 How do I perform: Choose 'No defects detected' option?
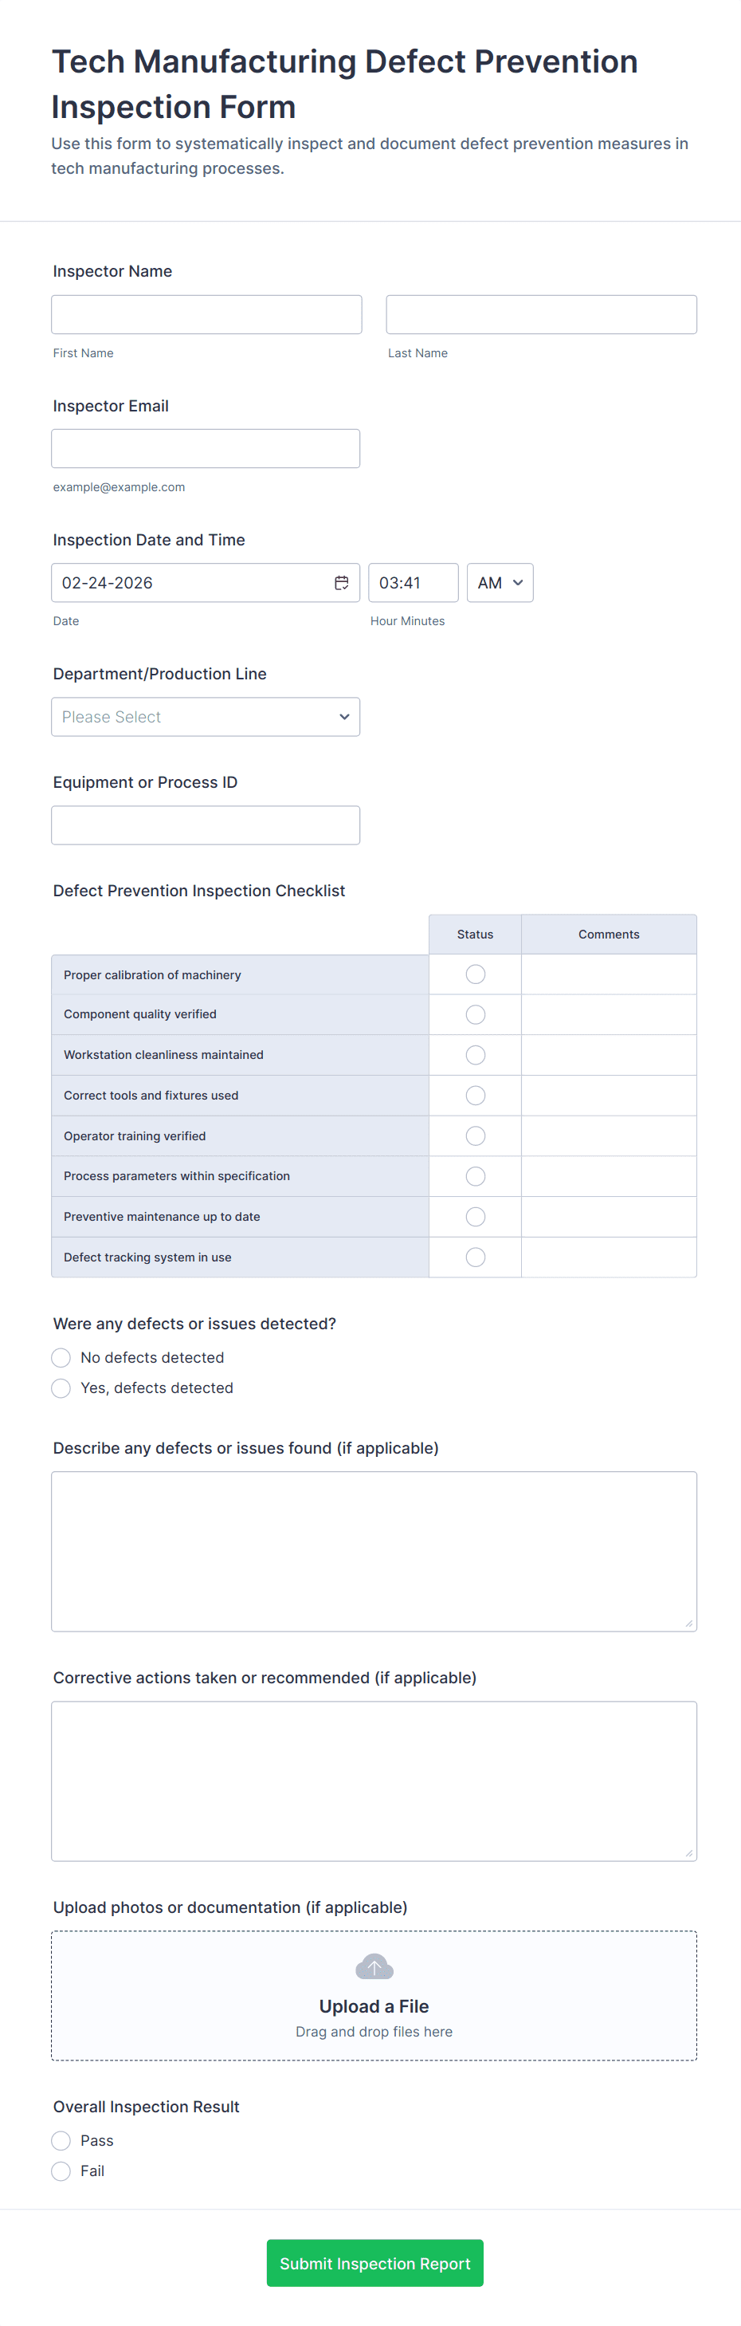click(61, 1358)
